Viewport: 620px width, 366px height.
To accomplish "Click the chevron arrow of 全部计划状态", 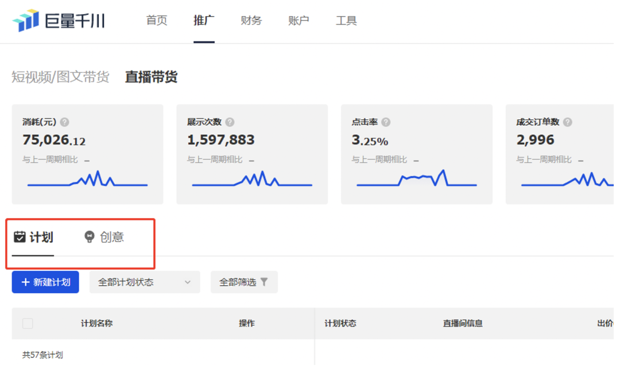I will tap(188, 282).
